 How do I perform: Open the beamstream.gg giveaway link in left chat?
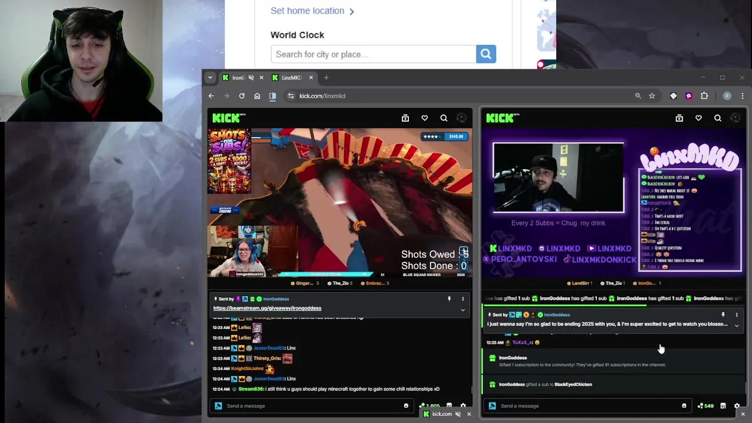point(267,308)
